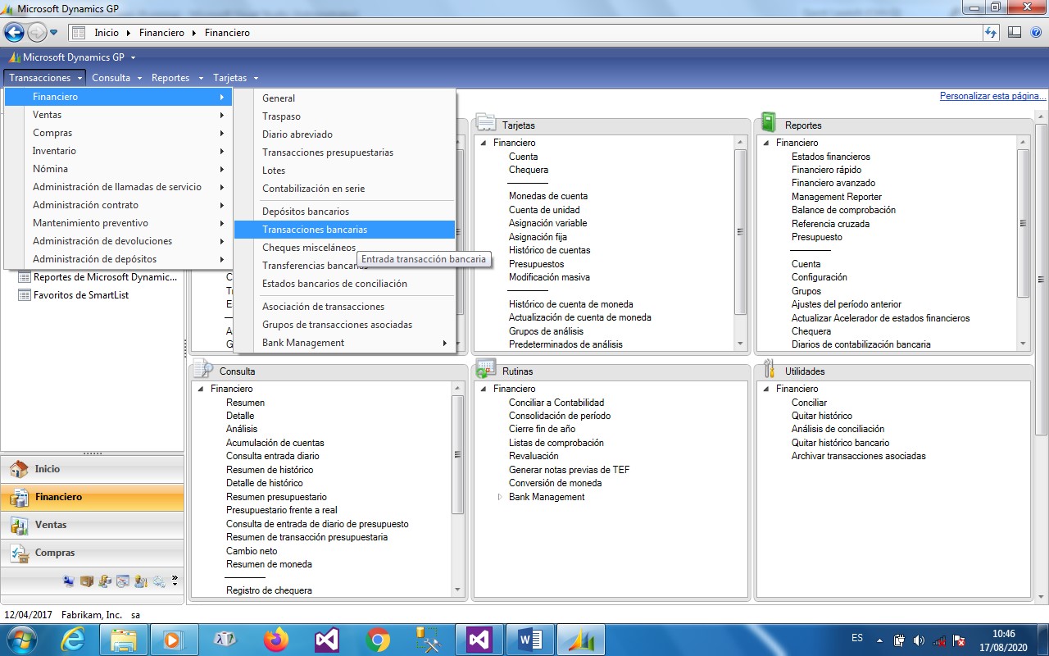The image size is (1049, 656).
Task: Open the help question mark icon
Action: click(x=1035, y=33)
